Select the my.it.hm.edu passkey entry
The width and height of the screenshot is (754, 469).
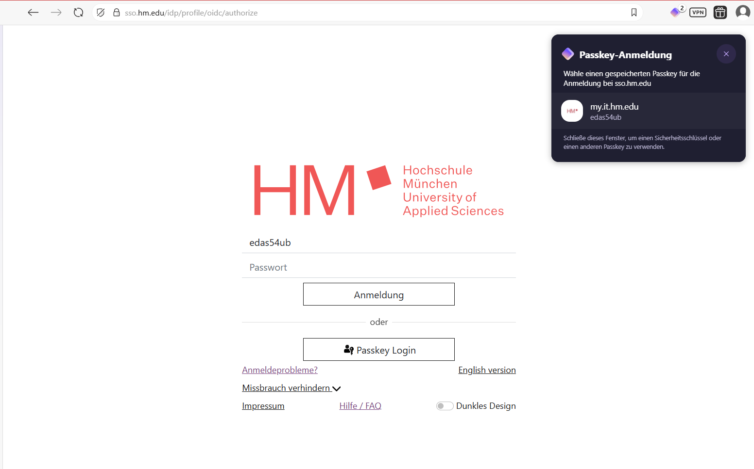click(x=648, y=111)
